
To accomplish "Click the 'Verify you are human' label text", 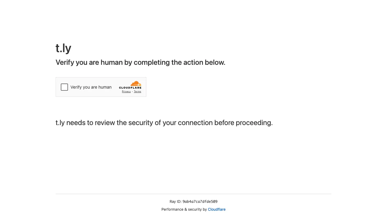I will click(x=91, y=87).
